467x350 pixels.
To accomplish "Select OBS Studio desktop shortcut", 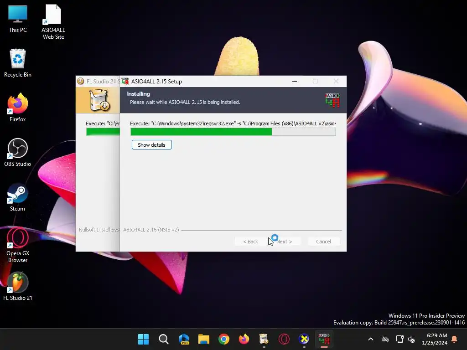I will (x=18, y=152).
